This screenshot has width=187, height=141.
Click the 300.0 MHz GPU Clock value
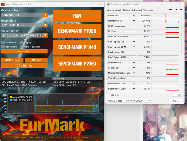point(144,16)
